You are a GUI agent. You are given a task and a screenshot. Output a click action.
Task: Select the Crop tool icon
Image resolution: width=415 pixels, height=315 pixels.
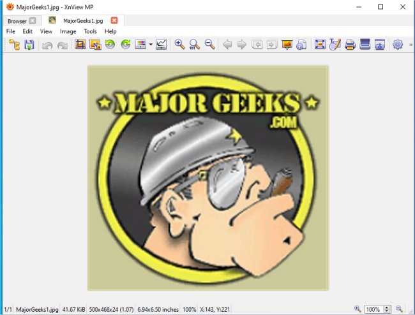click(80, 45)
